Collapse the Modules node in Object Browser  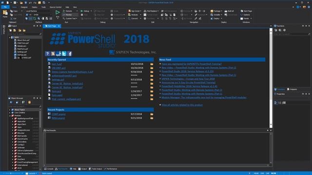click(10, 116)
